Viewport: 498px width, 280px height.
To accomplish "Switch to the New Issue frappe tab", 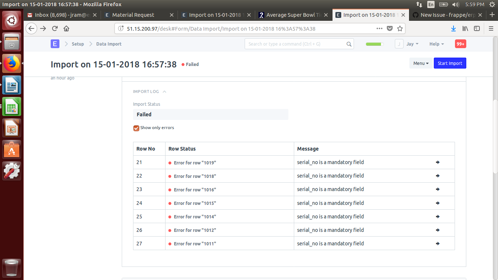I will coord(447,15).
